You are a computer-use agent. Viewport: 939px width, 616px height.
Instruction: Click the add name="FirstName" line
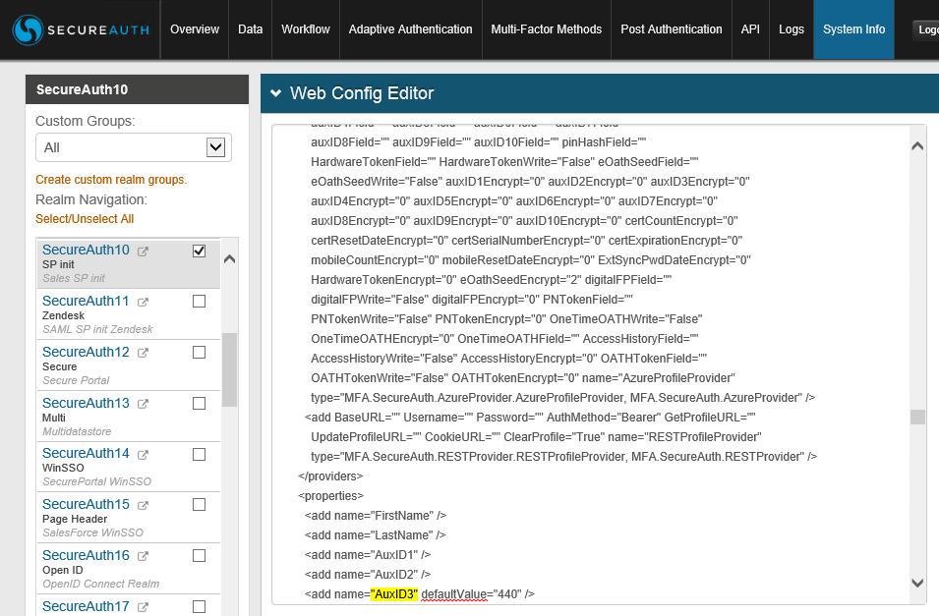pos(376,516)
